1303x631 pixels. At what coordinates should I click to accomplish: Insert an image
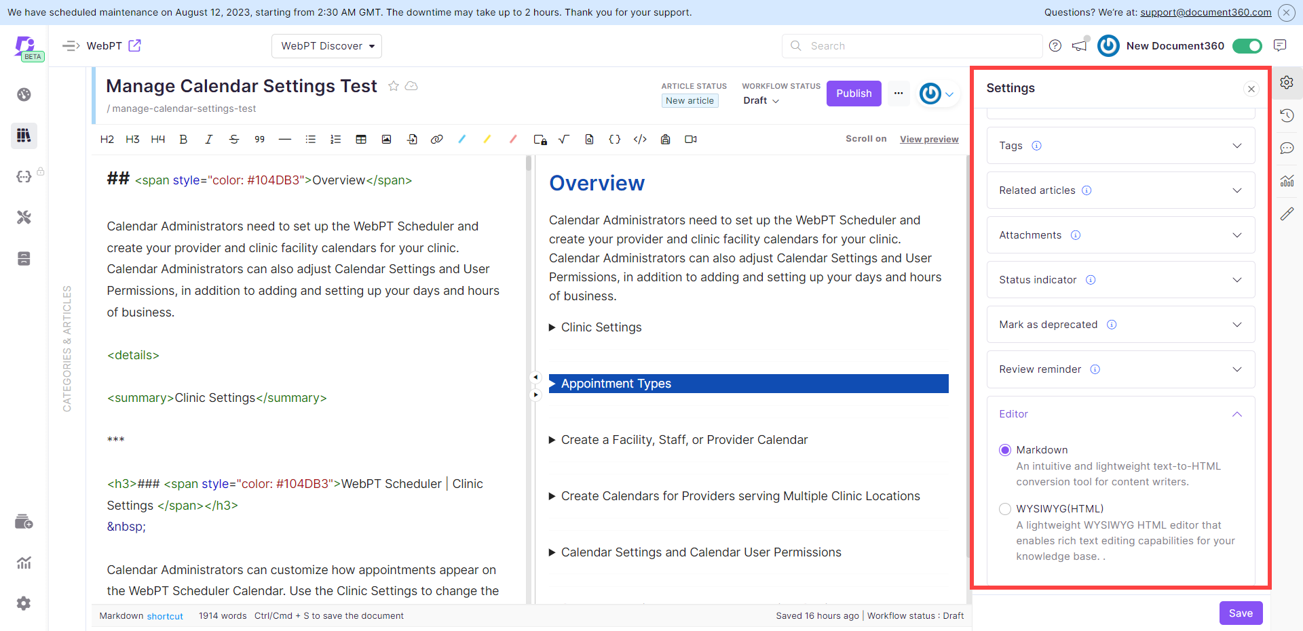[386, 140]
